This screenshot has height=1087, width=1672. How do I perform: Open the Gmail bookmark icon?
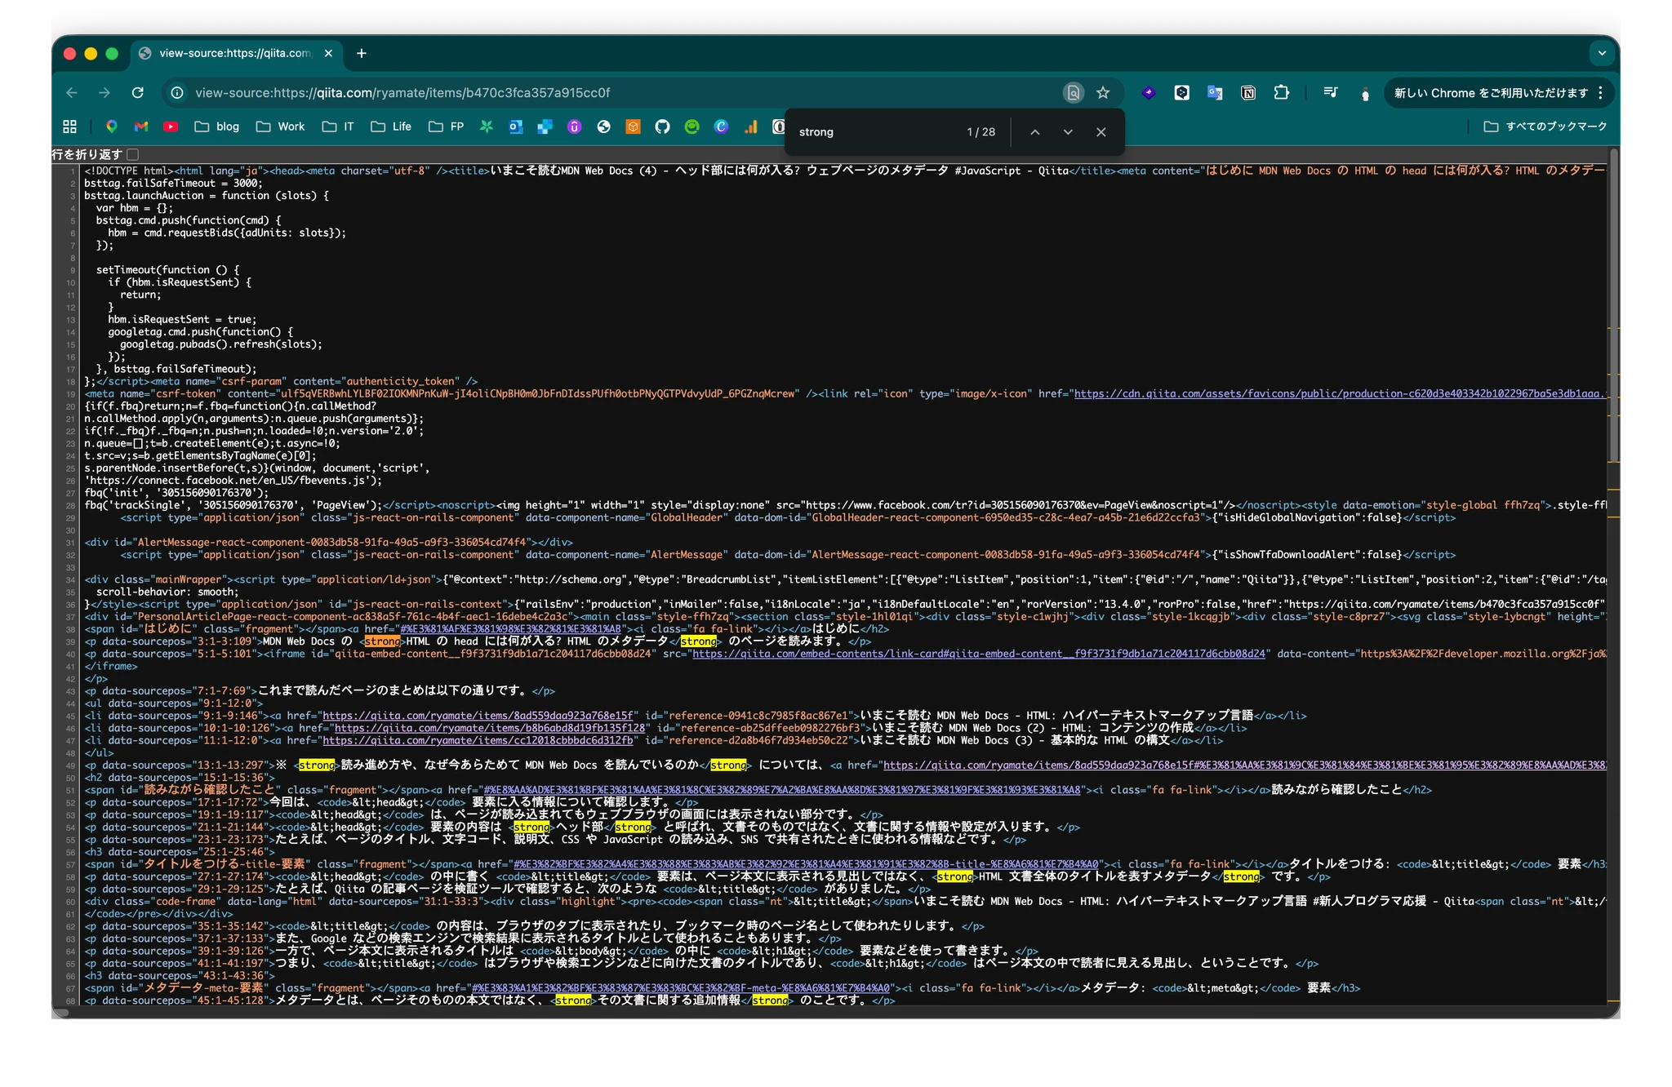tap(141, 126)
